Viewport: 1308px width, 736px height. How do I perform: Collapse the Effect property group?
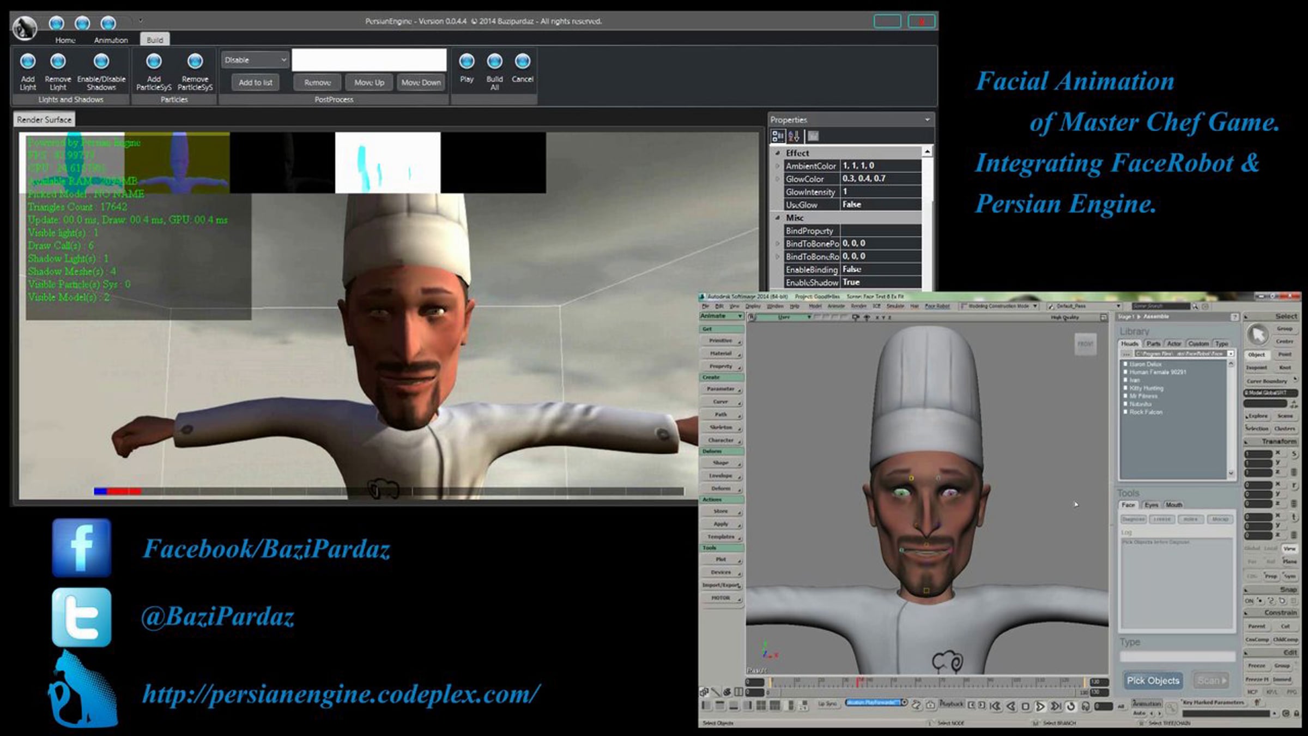tap(778, 153)
